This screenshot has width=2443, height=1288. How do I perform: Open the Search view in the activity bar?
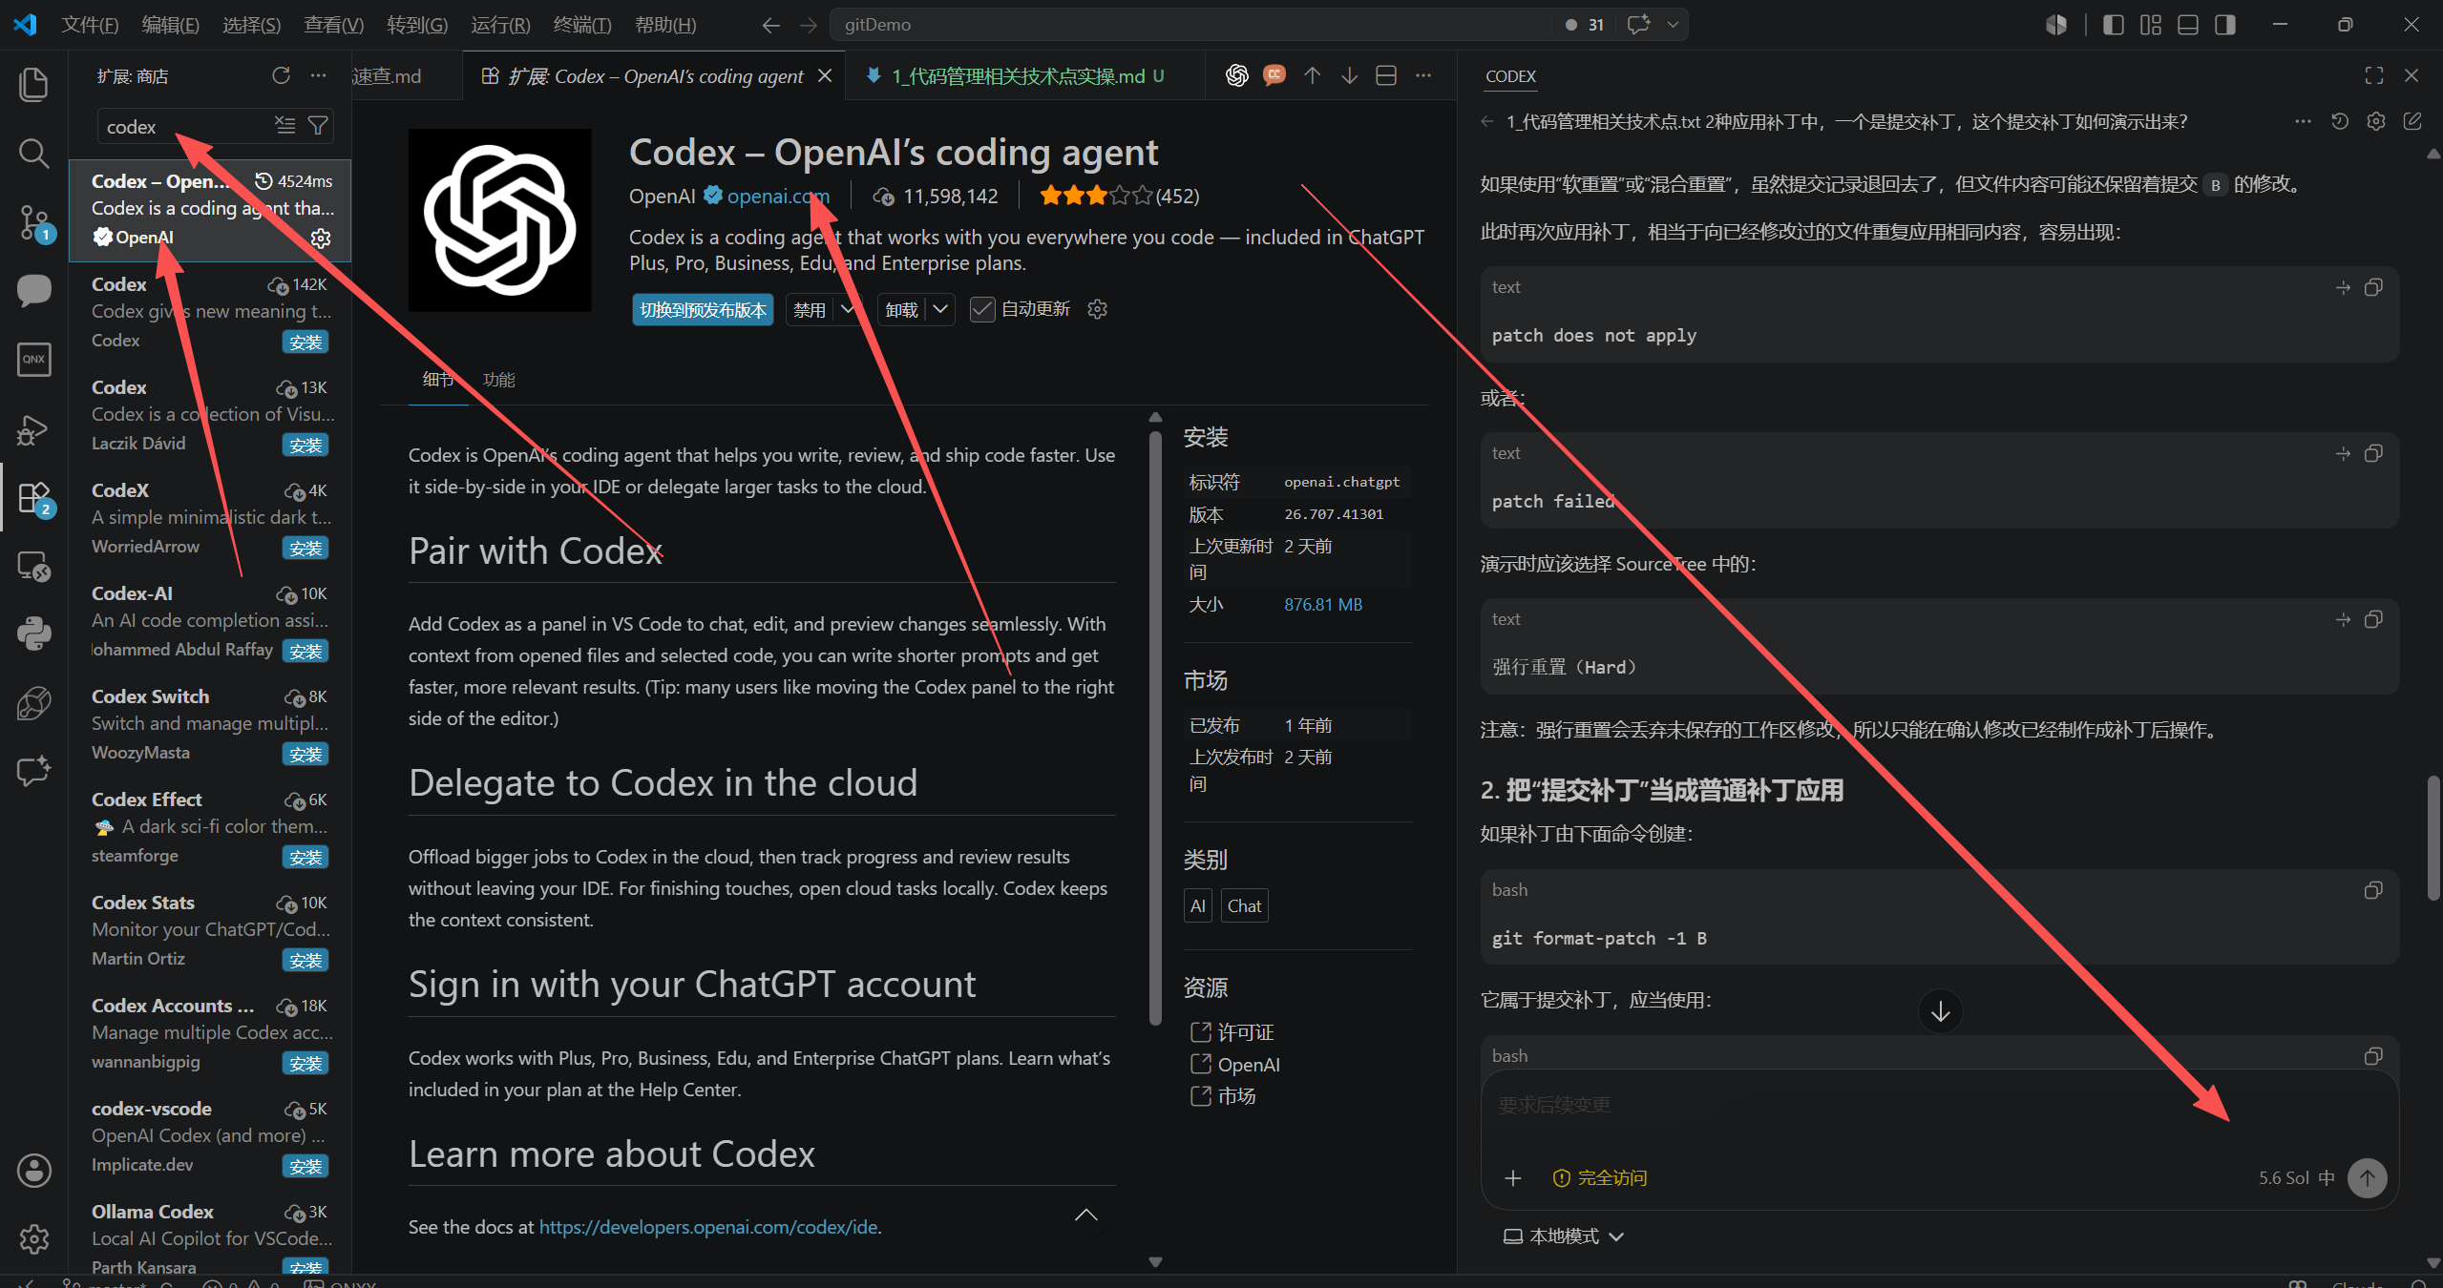[33, 153]
